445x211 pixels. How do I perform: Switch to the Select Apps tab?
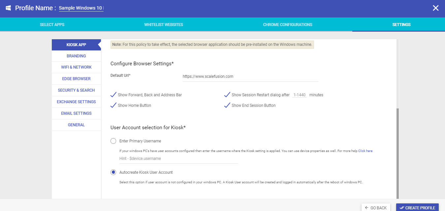point(52,25)
